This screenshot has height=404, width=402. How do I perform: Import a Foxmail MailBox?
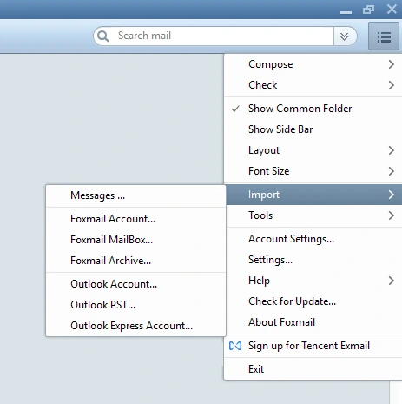tap(135, 240)
